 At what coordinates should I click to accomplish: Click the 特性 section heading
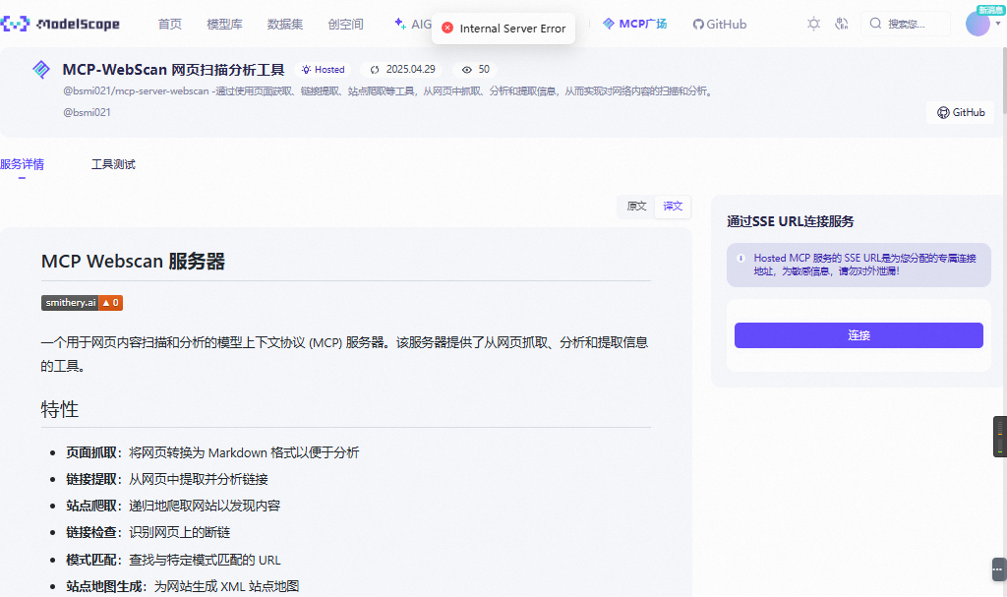click(60, 409)
